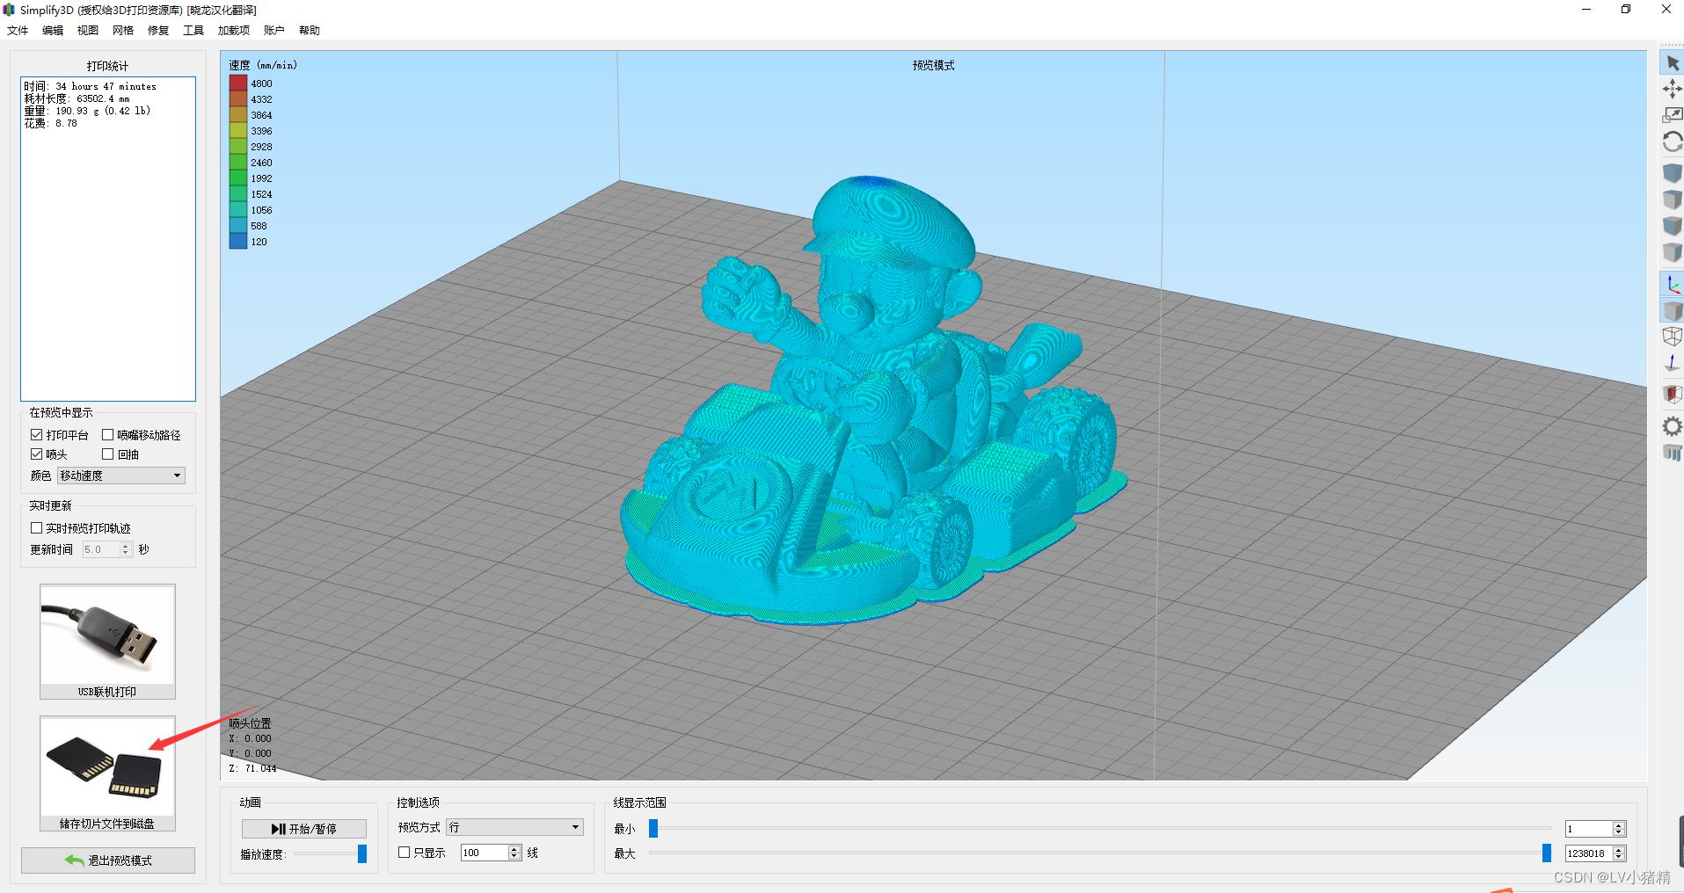This screenshot has width=1684, height=893.
Task: Open the 帮助 (Help) menu
Action: pos(310,30)
